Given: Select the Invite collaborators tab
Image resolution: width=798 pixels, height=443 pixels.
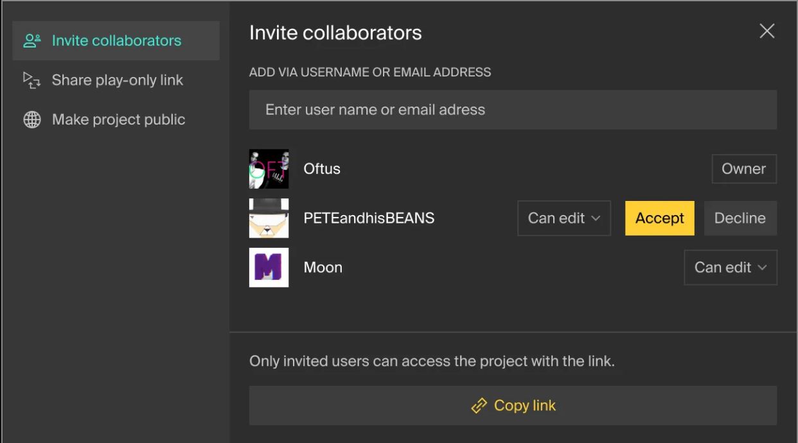Looking at the screenshot, I should (116, 41).
